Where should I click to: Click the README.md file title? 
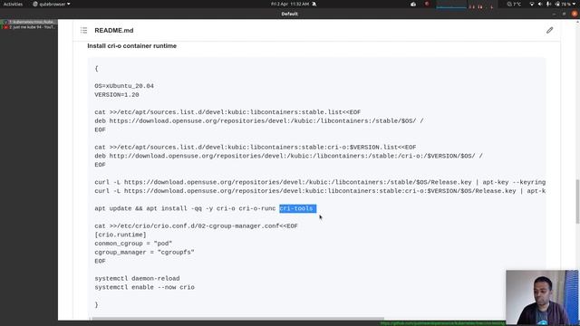click(x=114, y=30)
